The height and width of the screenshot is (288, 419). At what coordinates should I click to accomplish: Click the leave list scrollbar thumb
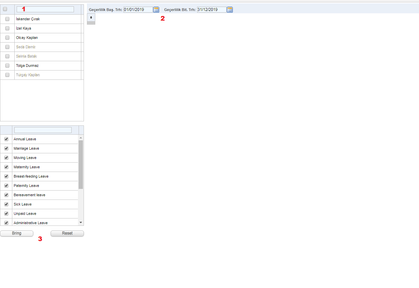click(x=81, y=165)
